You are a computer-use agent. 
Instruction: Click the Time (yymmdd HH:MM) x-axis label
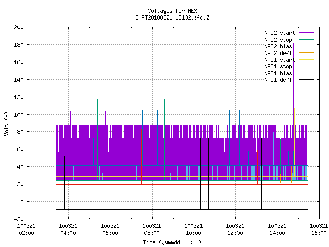pyautogui.click(x=172, y=242)
